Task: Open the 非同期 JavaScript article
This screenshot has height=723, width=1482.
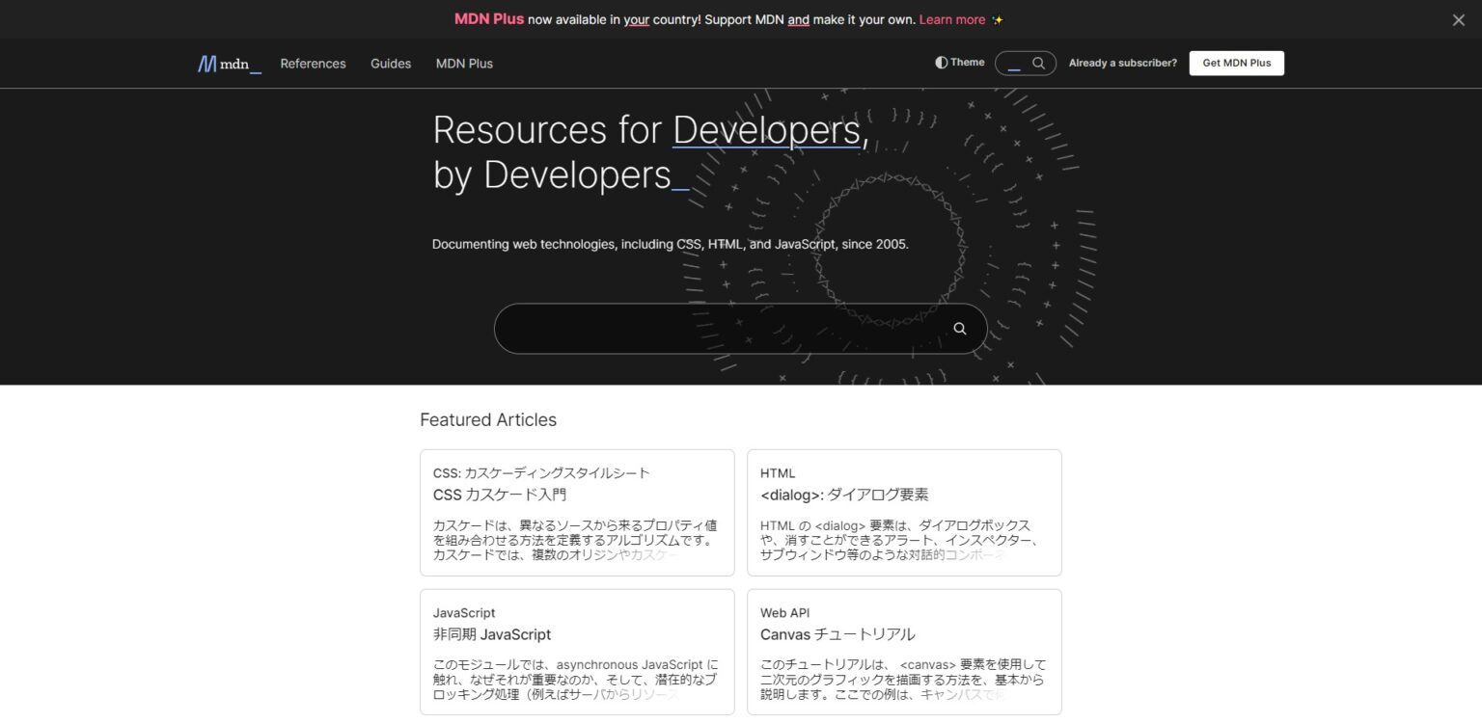Action: pyautogui.click(x=492, y=634)
